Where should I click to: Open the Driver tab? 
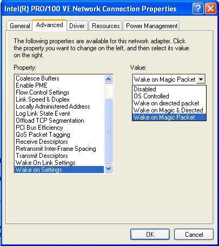(77, 26)
